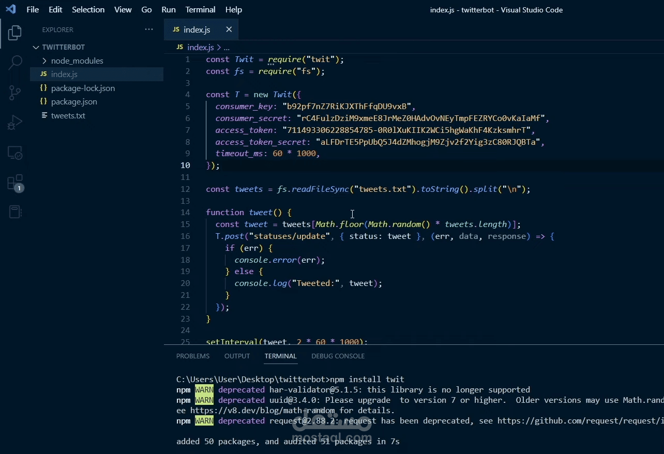Open the Extensions view with badge

(x=15, y=183)
